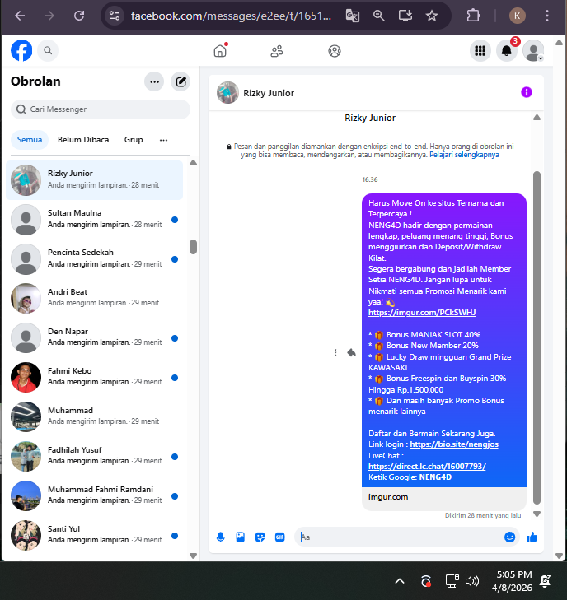Click Rizky Junior avatar in chat header

pos(227,93)
